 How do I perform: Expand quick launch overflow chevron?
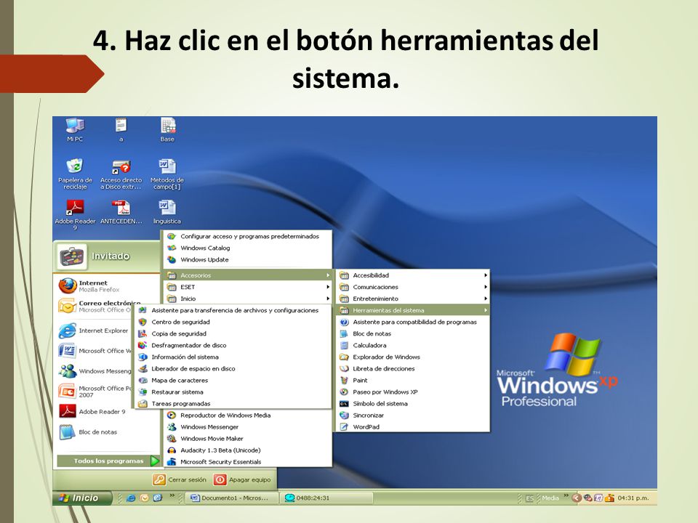[x=172, y=495]
